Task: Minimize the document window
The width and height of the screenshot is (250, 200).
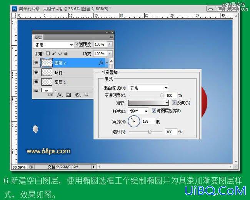Action: pos(211,9)
